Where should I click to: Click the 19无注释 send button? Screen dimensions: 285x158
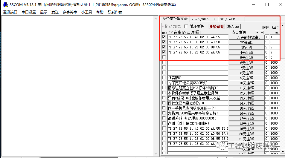(x=246, y=129)
